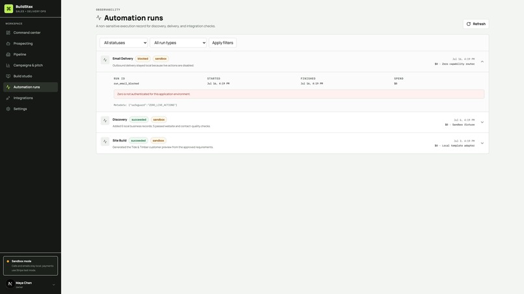
Task: Open the All run types dropdown
Action: click(178, 43)
